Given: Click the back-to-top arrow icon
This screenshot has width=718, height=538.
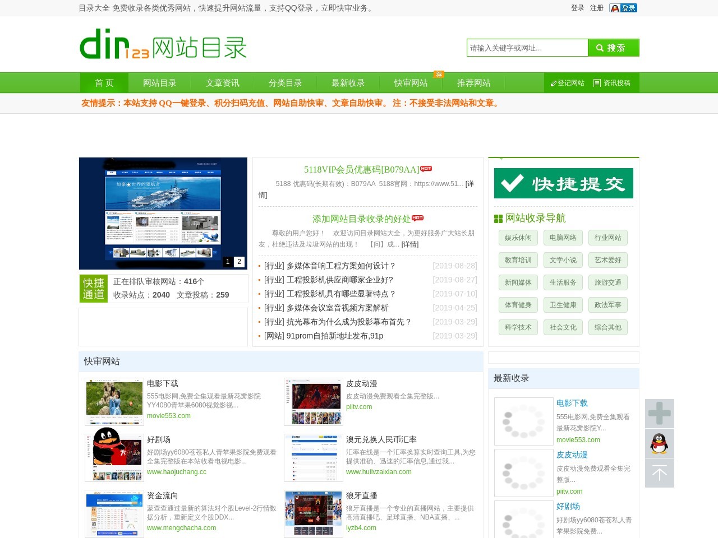Looking at the screenshot, I should coord(659,473).
